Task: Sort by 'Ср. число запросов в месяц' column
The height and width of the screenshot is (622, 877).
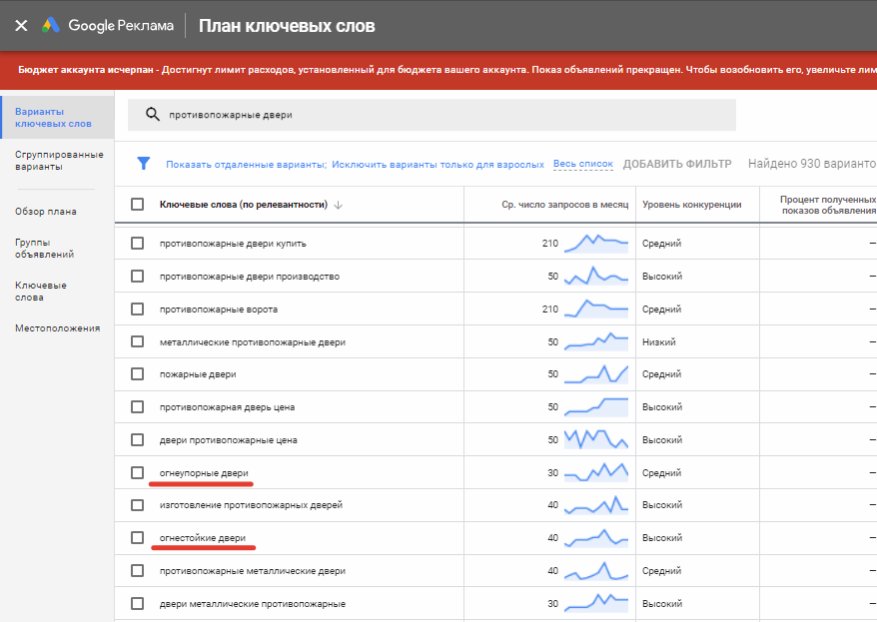Action: 565,205
